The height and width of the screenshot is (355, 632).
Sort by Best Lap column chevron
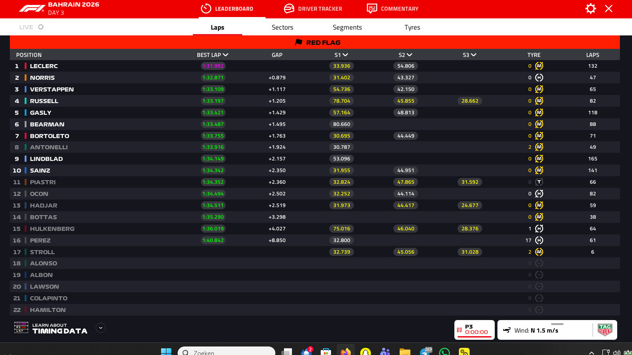tap(226, 55)
